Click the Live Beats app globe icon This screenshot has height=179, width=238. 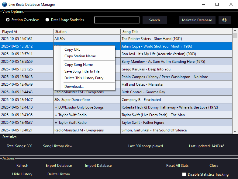4,5
